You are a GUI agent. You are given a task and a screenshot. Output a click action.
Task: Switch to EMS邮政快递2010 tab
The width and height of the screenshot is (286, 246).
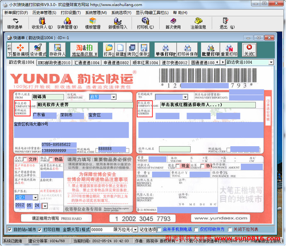[54, 63]
